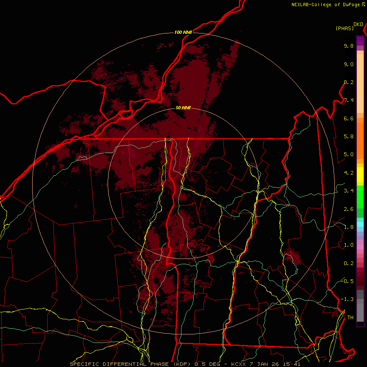Click the yellow band of the color bar
Image resolution: width=367 pixels, height=367 pixels.
(x=360, y=175)
